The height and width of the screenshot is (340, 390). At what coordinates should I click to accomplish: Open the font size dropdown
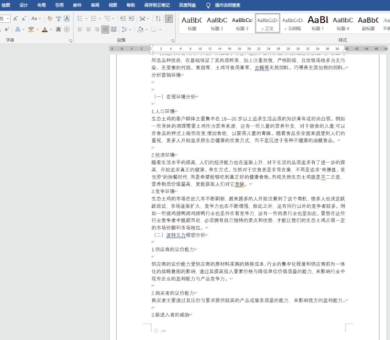[x=8, y=19]
